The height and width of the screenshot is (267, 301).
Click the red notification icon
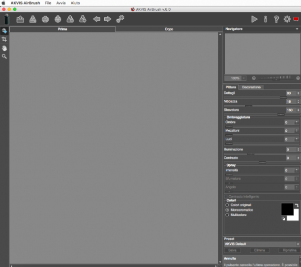pos(296,19)
